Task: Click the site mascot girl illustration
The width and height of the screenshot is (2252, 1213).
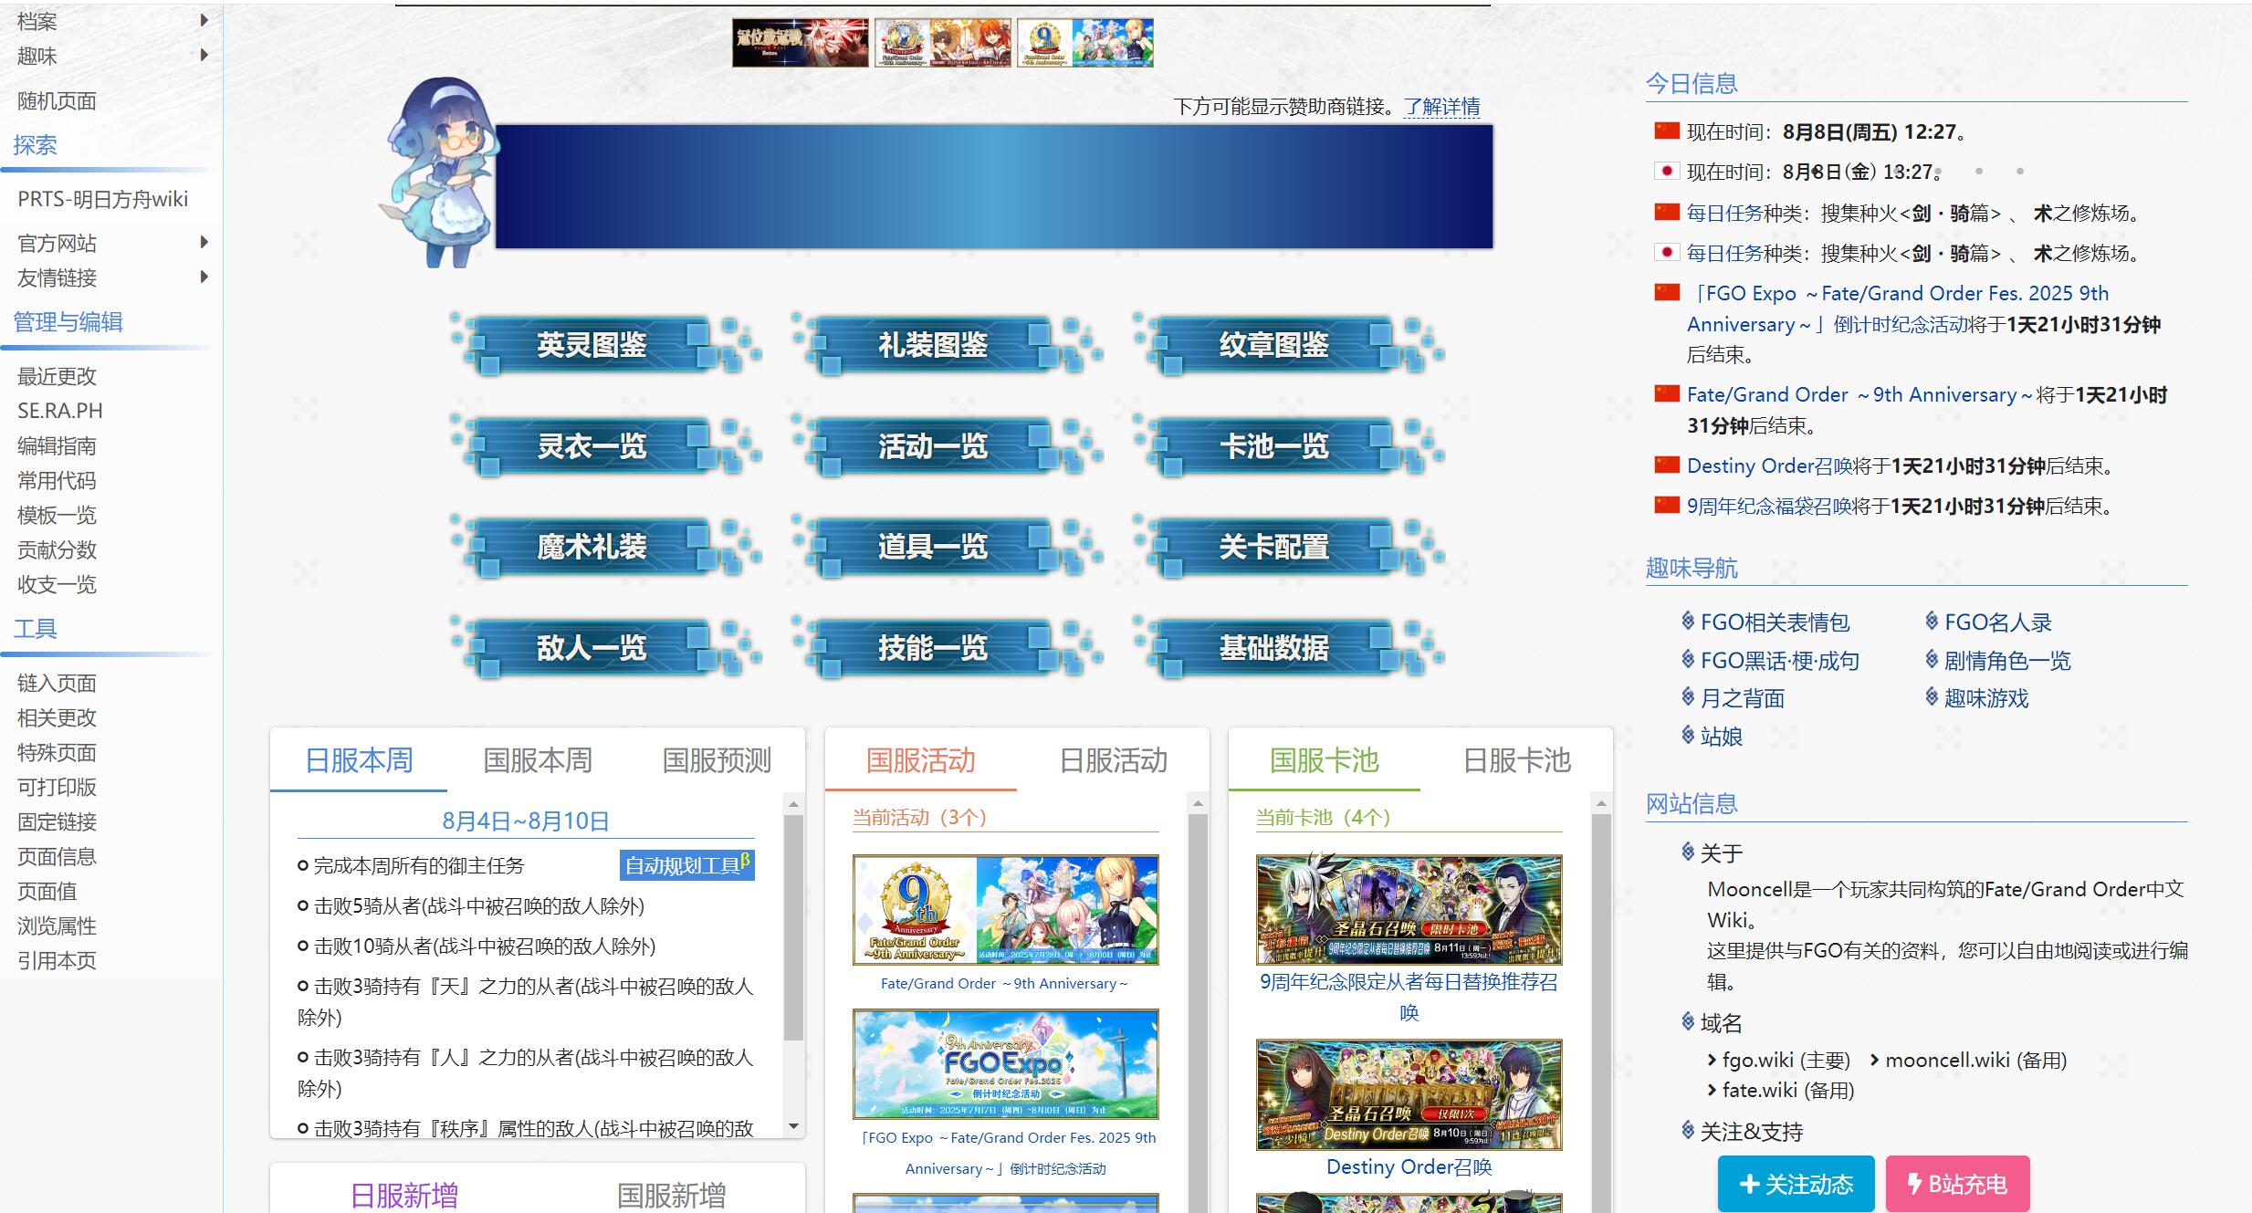Action: 440,172
